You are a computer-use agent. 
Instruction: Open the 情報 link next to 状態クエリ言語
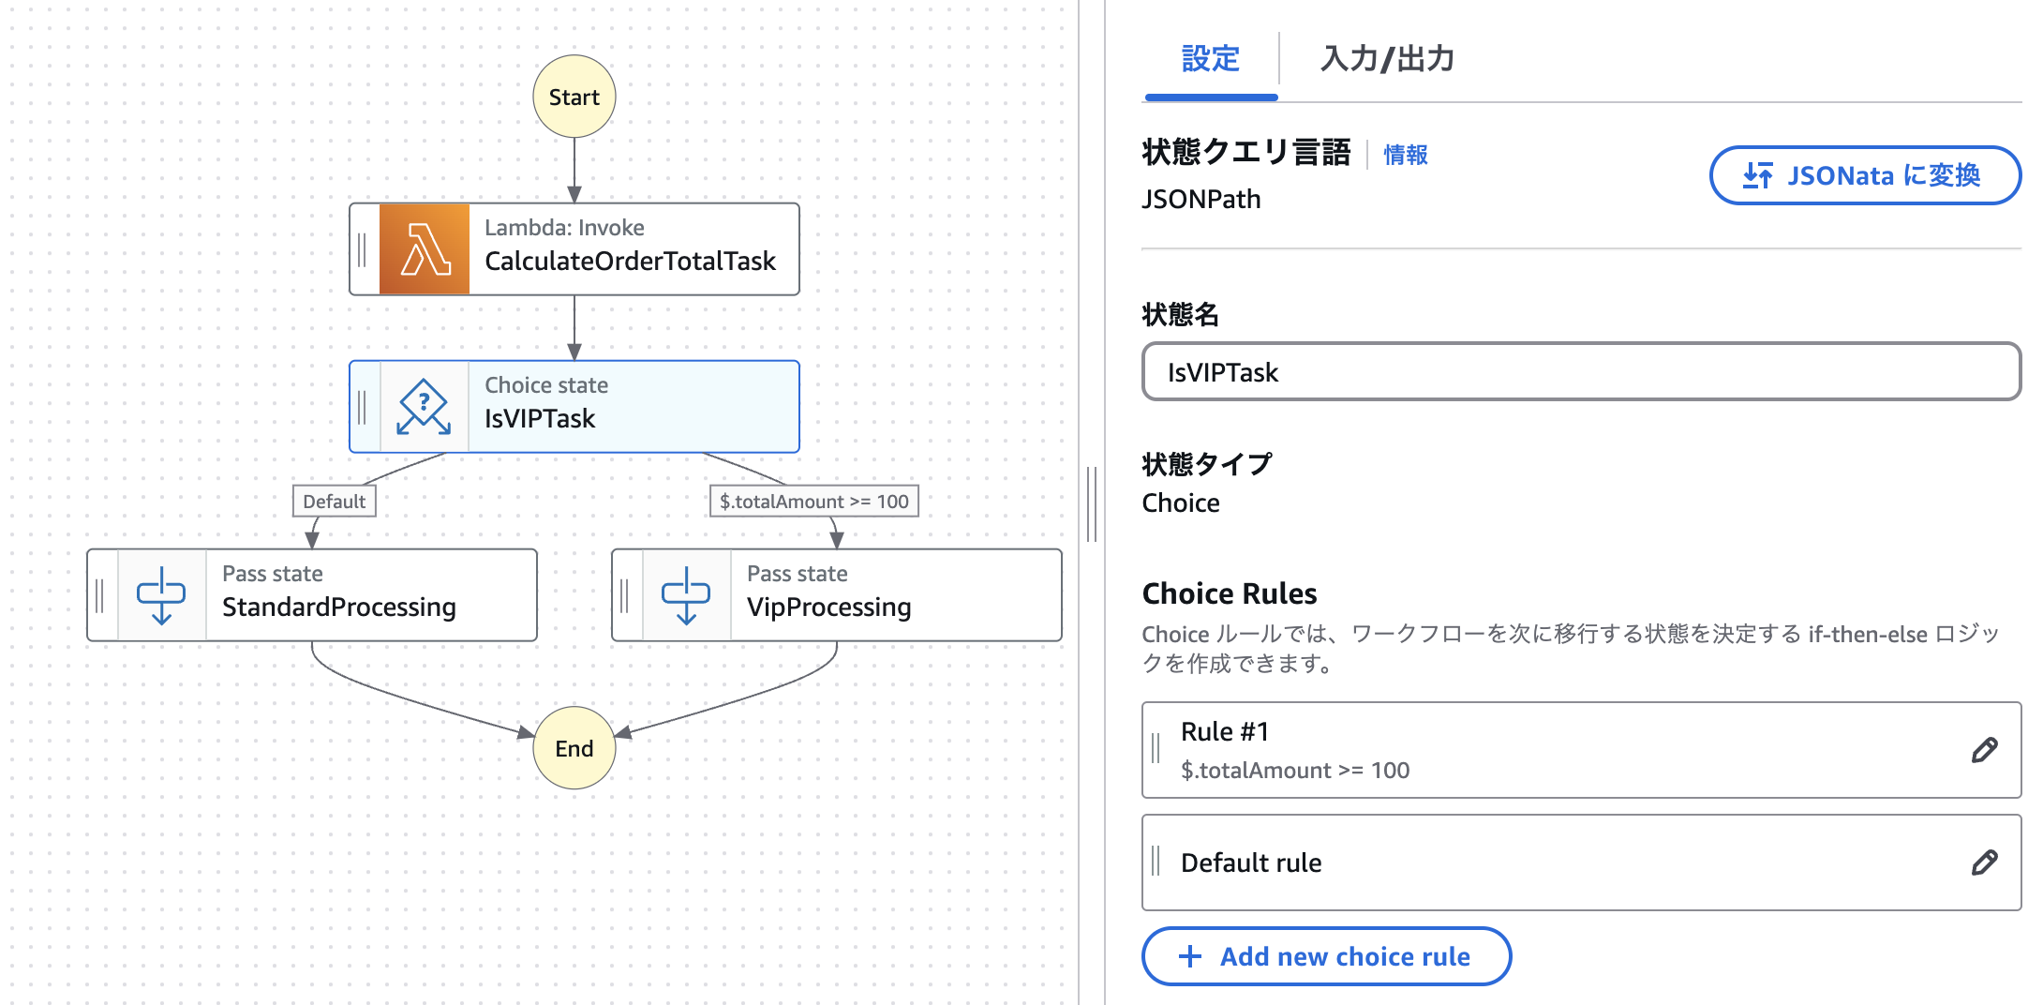[x=1405, y=155]
